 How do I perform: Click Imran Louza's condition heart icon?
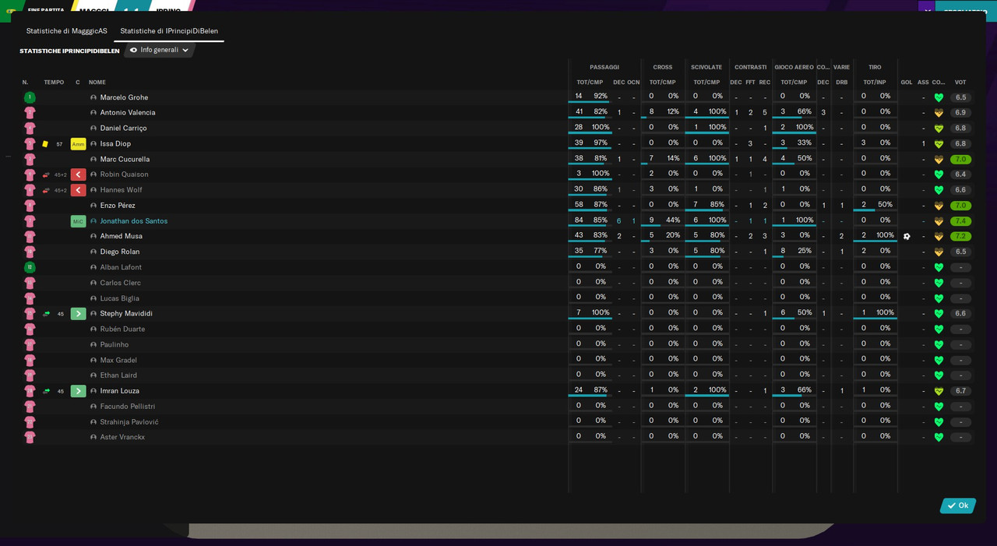(x=939, y=391)
